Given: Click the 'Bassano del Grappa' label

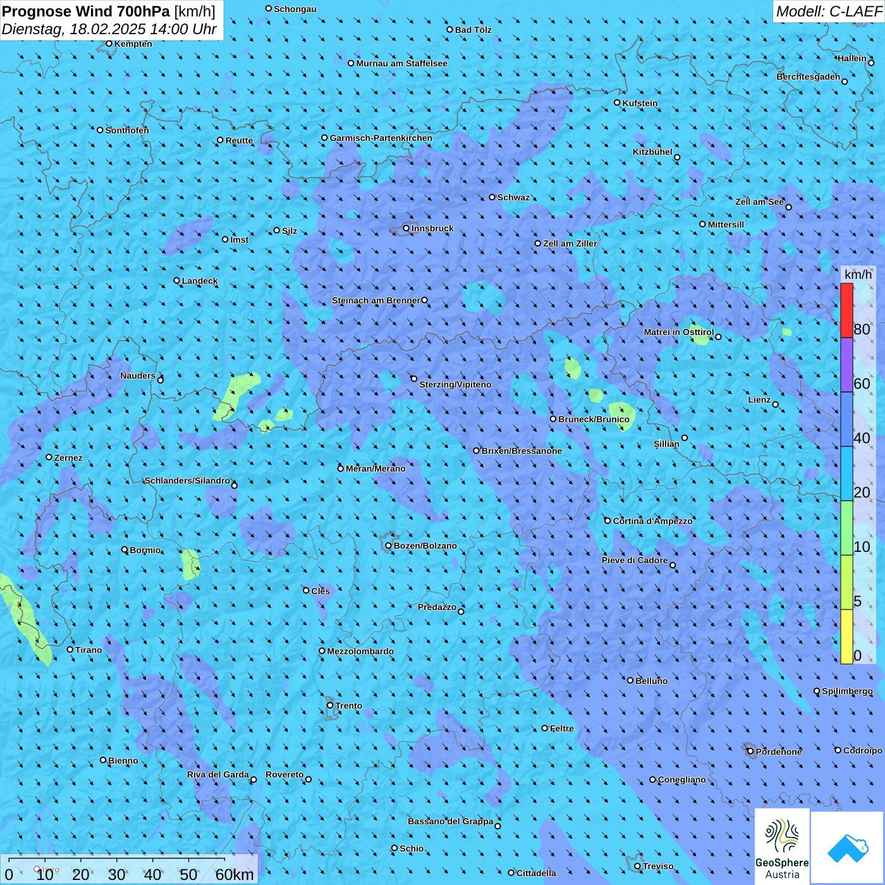Looking at the screenshot, I should (x=451, y=821).
